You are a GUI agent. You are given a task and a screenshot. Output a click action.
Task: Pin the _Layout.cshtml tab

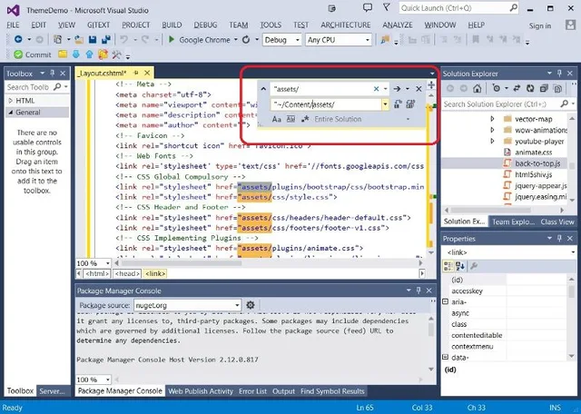pos(136,73)
